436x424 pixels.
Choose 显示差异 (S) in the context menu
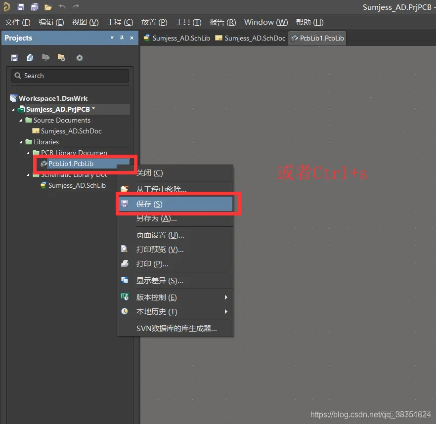tap(175, 281)
